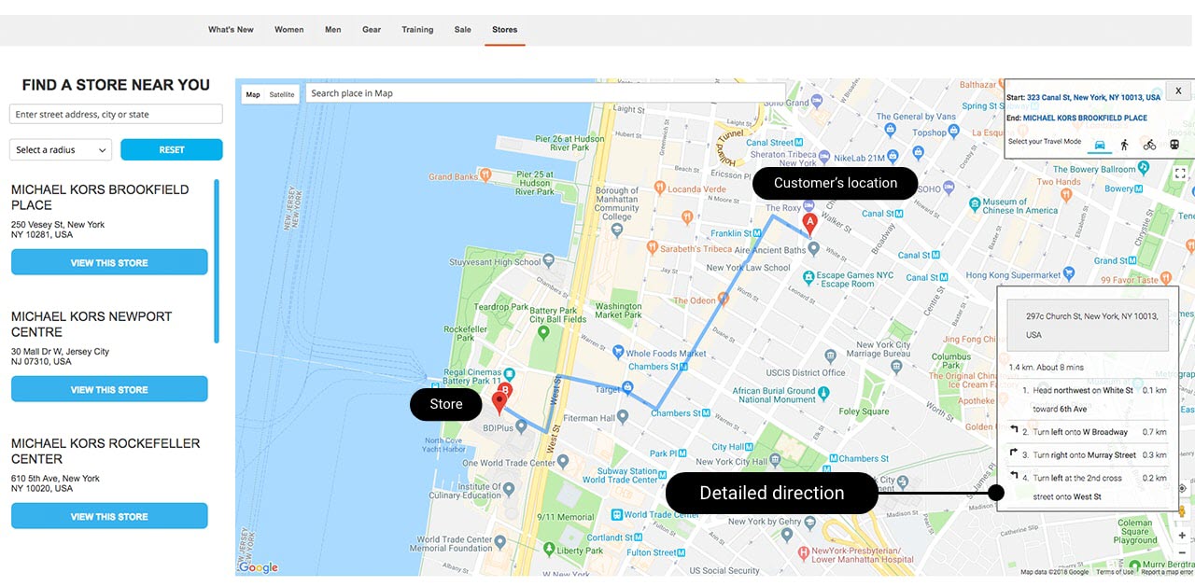Viewport: 1195px width, 586px height.
Task: Toggle the map fullscreen view icon
Action: 1181,174
